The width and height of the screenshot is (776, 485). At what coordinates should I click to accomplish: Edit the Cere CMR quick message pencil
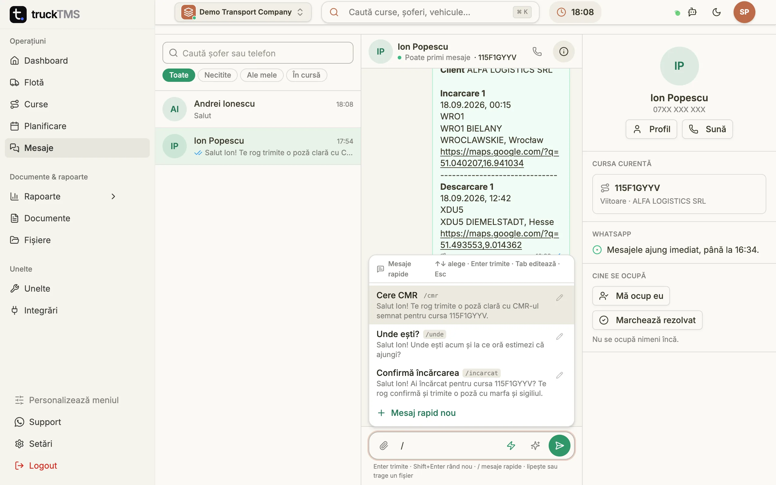pyautogui.click(x=560, y=298)
